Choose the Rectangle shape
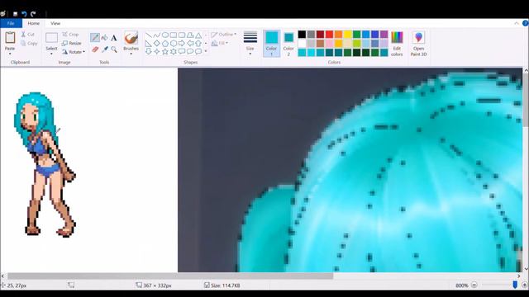529x297 pixels. [x=174, y=35]
